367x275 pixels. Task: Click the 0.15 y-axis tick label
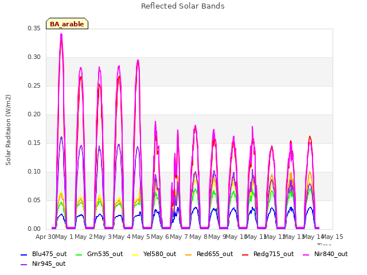[34, 143]
